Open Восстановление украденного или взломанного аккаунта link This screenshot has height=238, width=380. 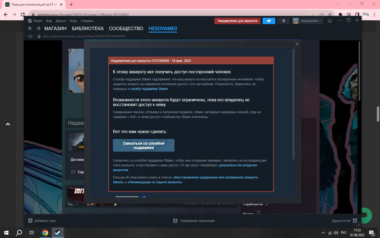pyautogui.click(x=215, y=177)
